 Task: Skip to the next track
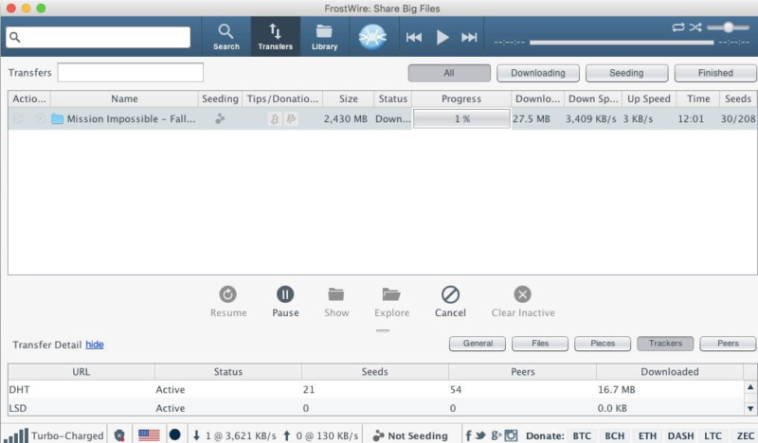(x=469, y=37)
